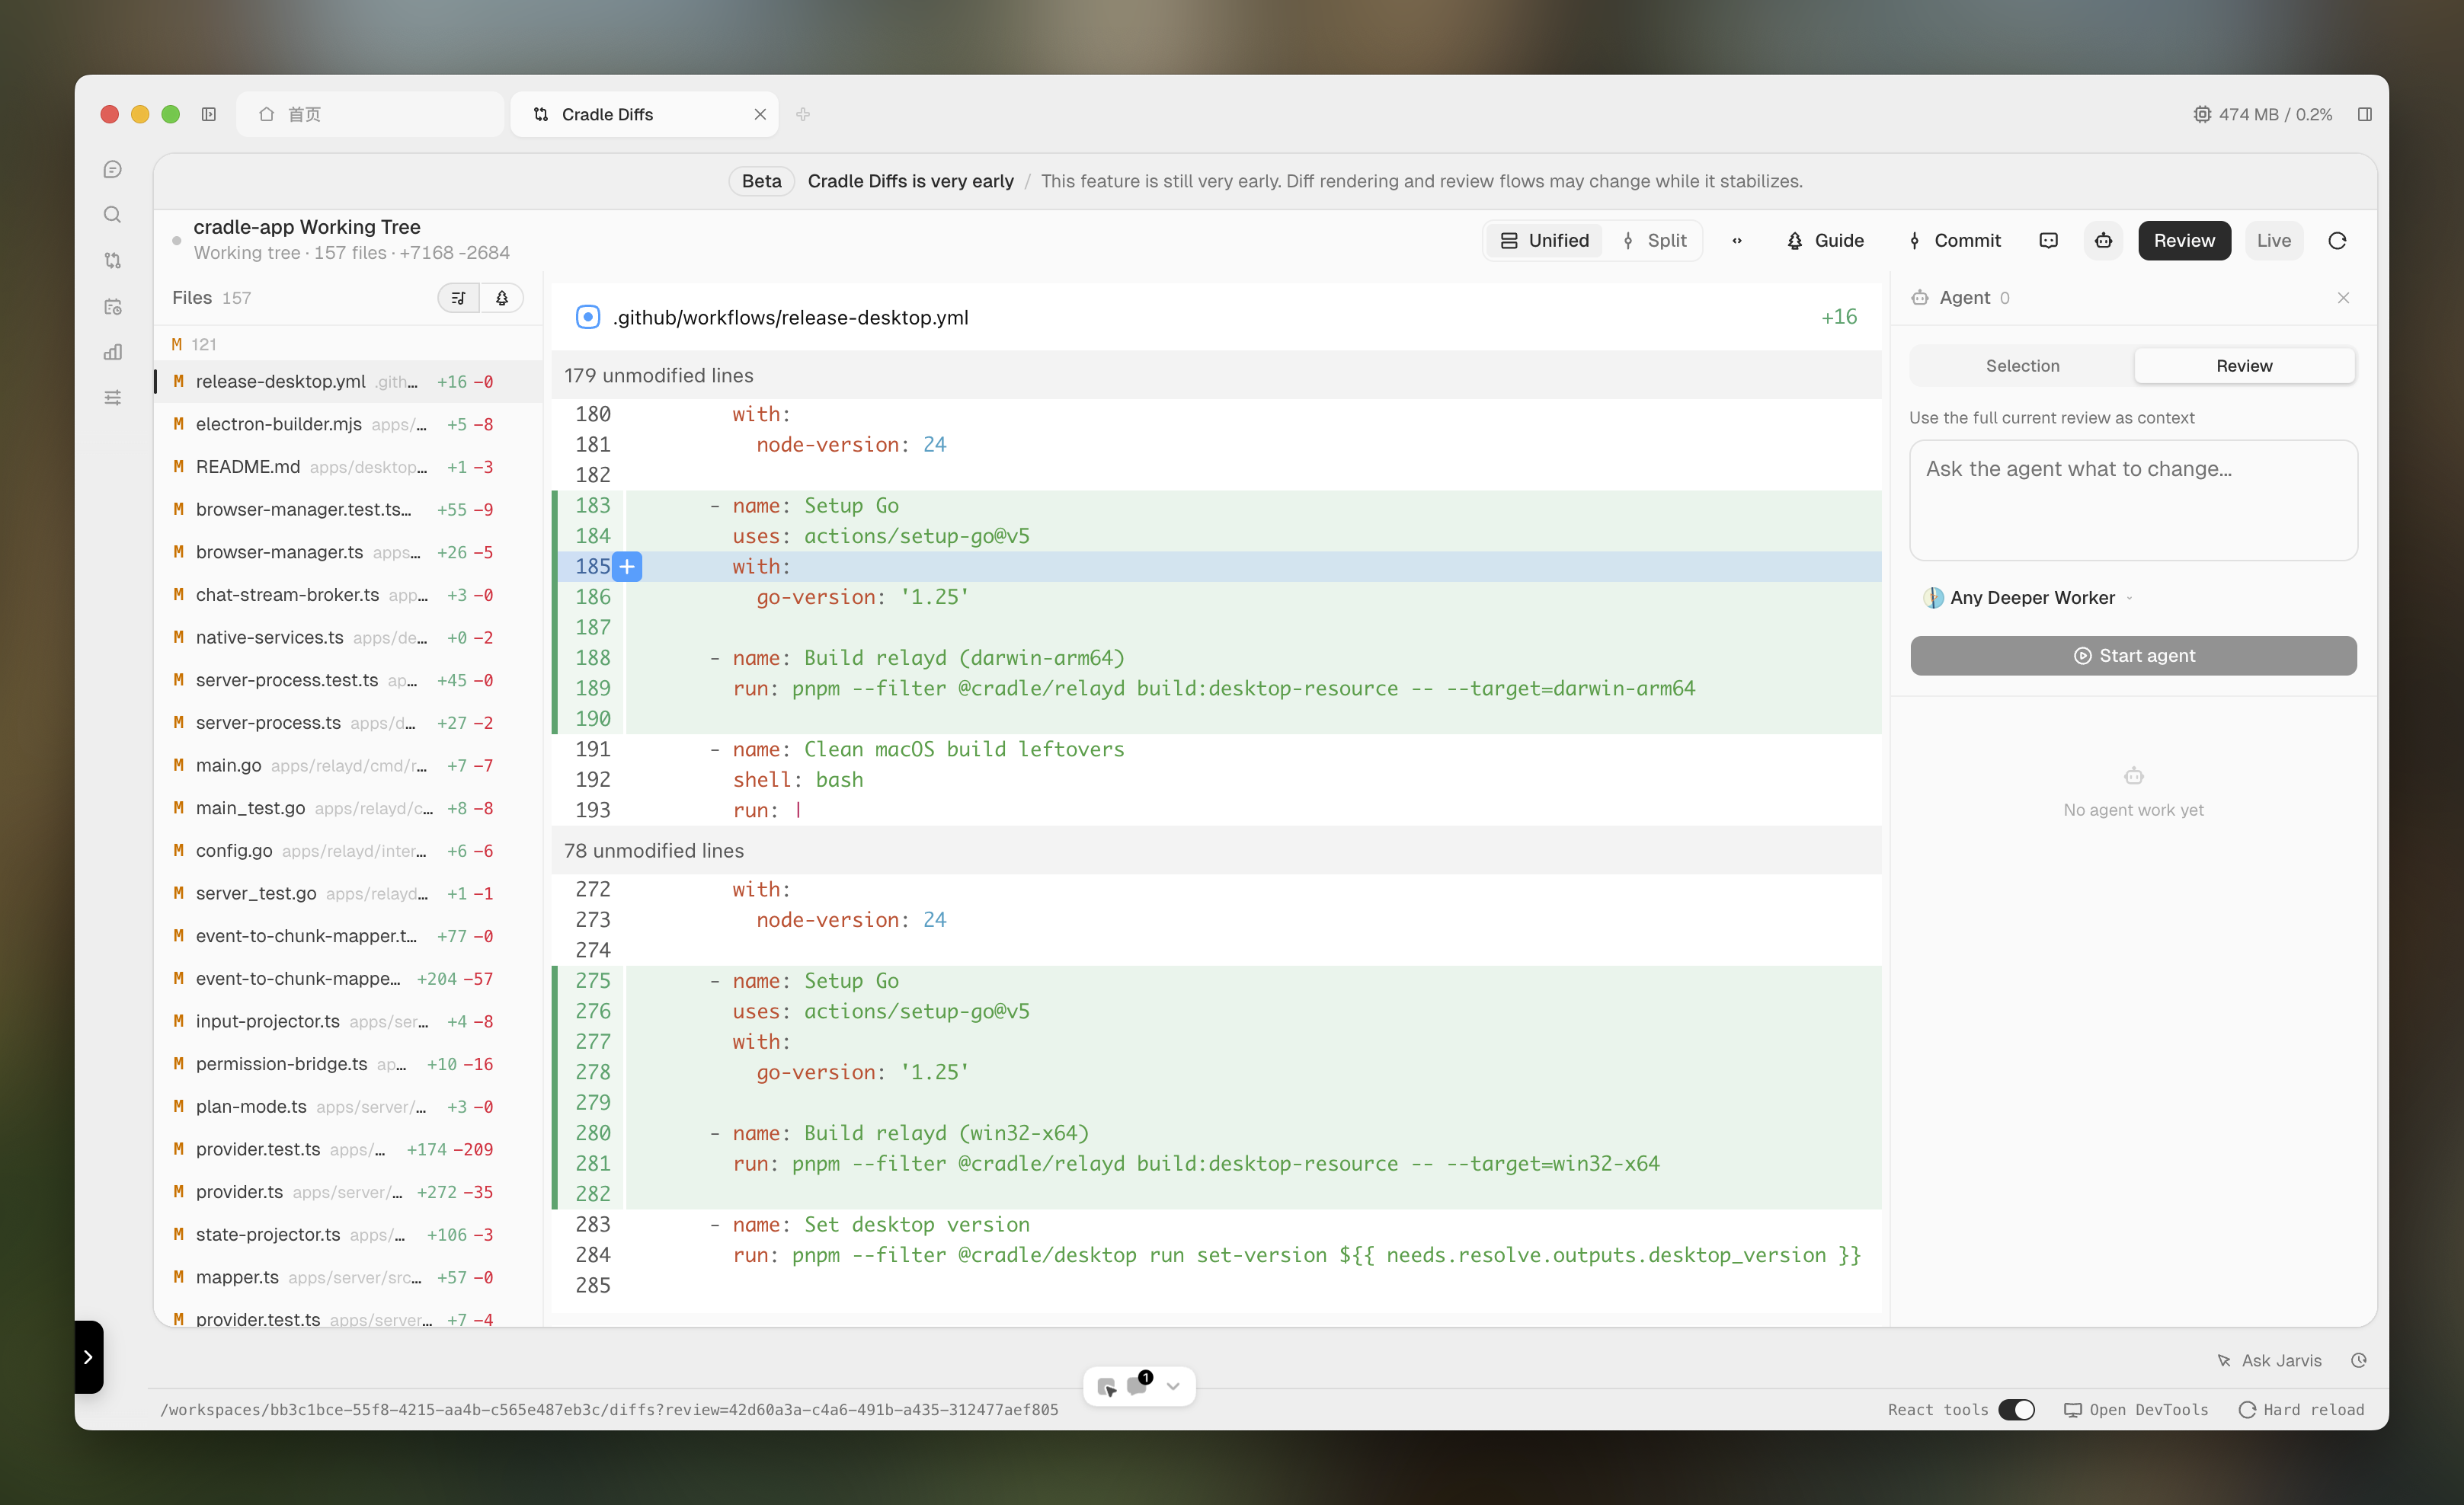The height and width of the screenshot is (1505, 2464).
Task: Select permission-bridge.ts in file list
Action: pos(348,1063)
